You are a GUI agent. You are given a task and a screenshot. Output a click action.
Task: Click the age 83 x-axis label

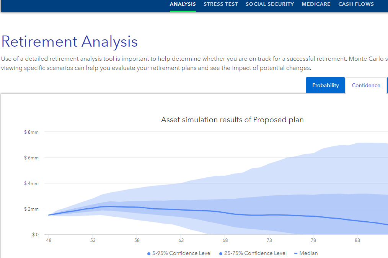coord(357,240)
